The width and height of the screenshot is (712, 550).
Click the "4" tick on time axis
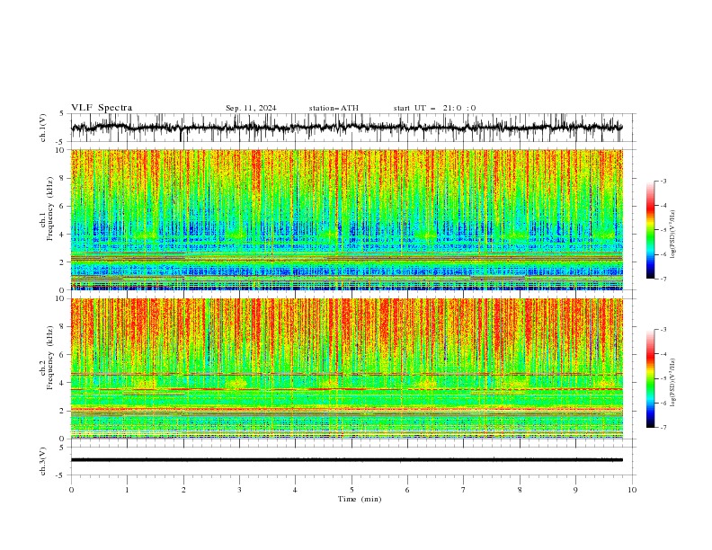295,490
